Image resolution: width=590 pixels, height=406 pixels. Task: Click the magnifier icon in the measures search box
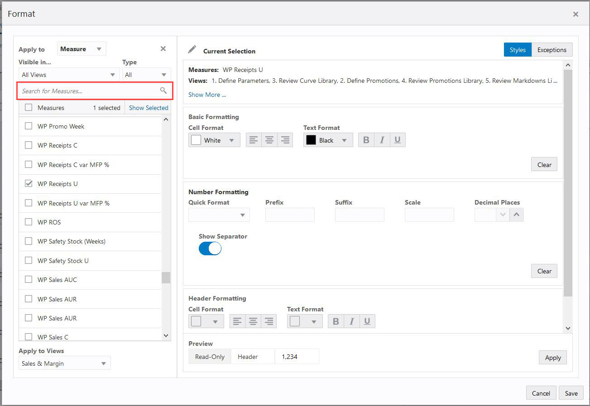coord(163,91)
